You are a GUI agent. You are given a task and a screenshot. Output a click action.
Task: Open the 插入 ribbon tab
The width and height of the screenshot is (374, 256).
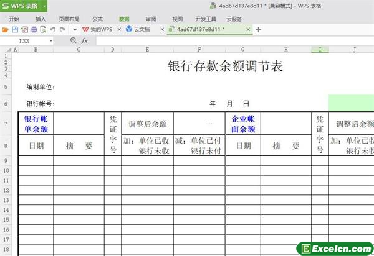tap(41, 19)
